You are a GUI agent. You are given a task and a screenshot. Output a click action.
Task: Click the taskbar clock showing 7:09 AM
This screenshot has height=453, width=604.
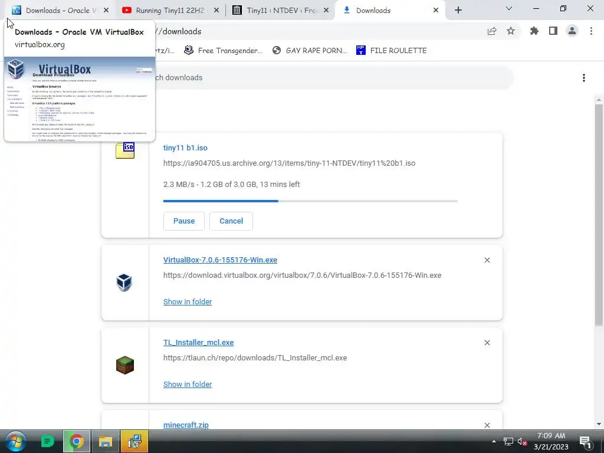pyautogui.click(x=551, y=441)
